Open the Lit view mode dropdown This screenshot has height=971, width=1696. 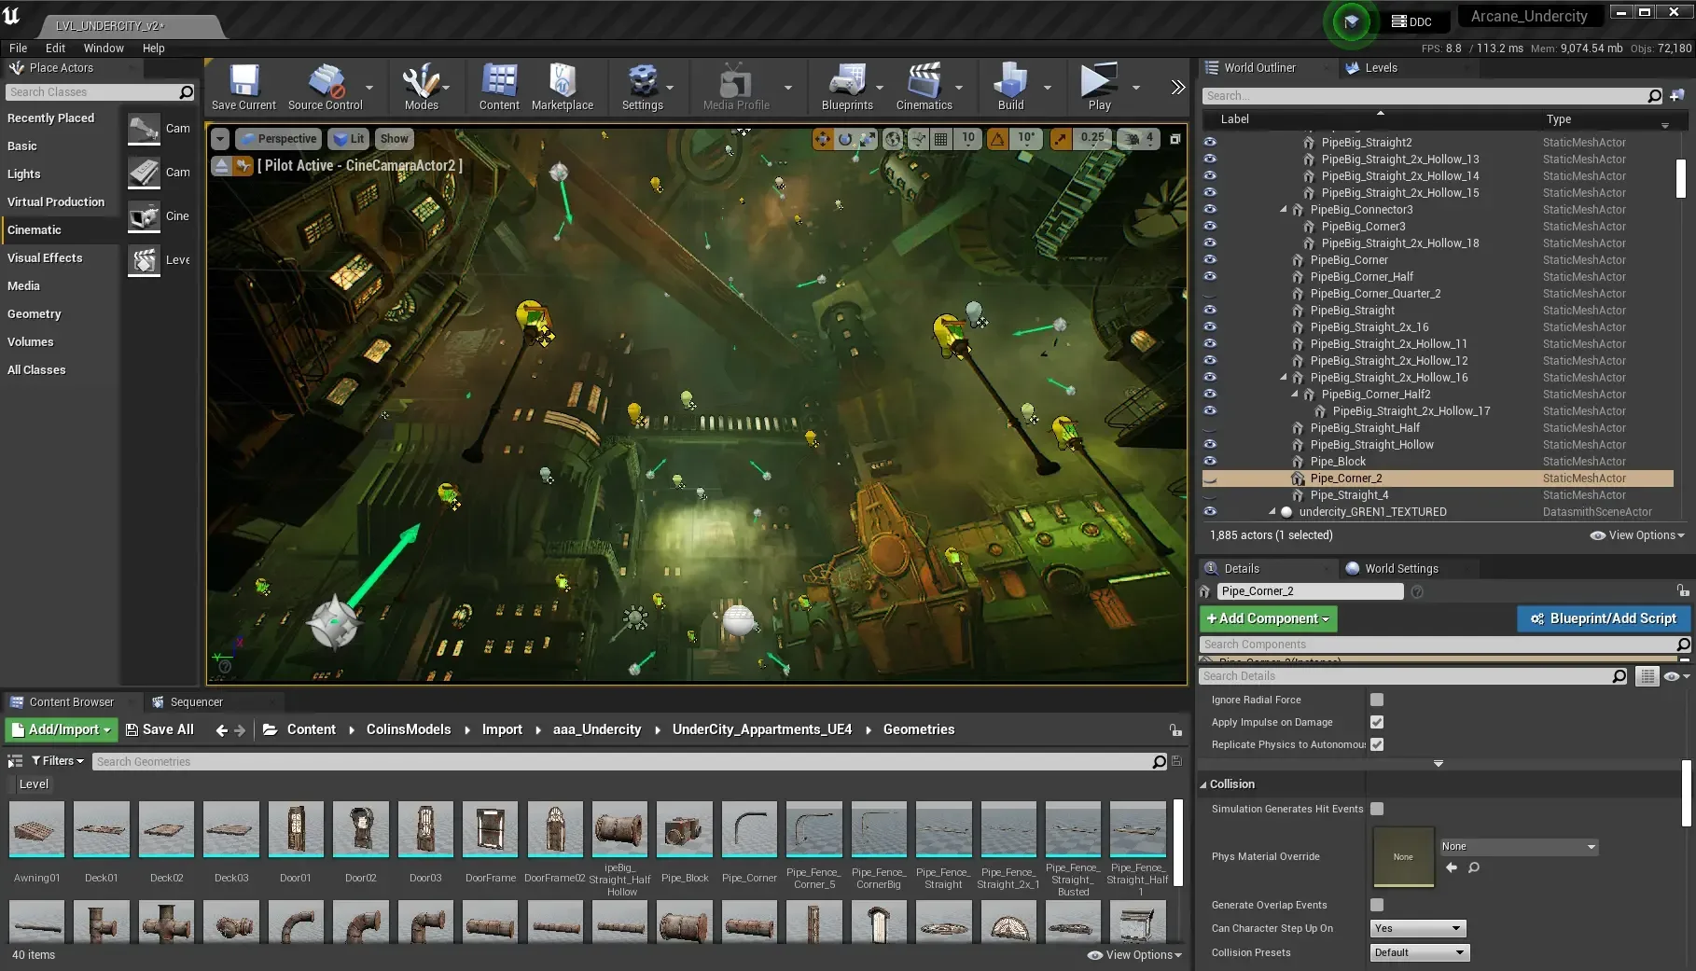point(349,139)
